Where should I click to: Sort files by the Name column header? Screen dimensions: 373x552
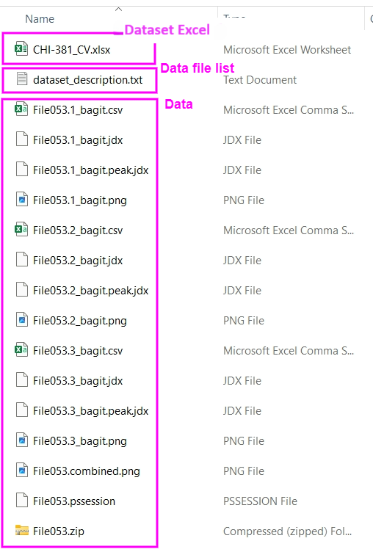click(40, 19)
